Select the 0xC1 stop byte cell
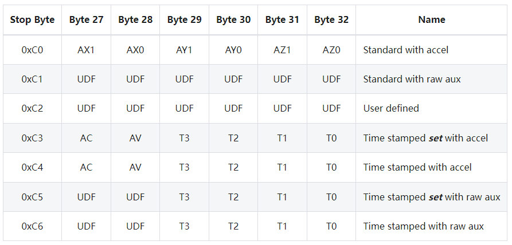The height and width of the screenshot is (245, 512). click(x=32, y=79)
